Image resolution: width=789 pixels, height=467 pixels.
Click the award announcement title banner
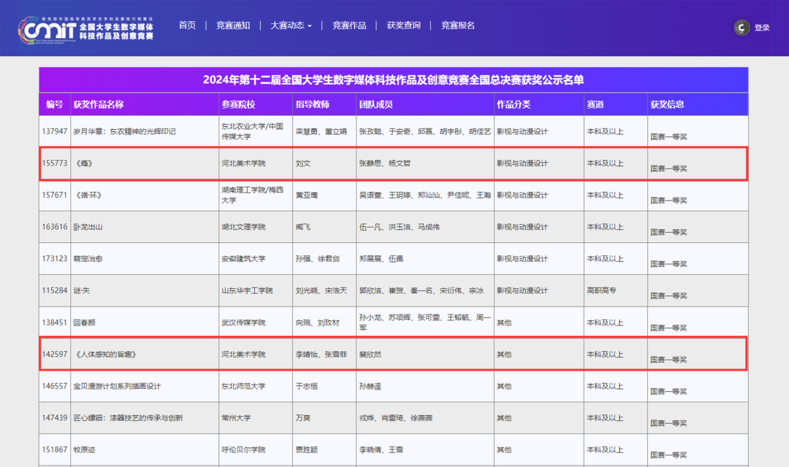[x=394, y=80]
